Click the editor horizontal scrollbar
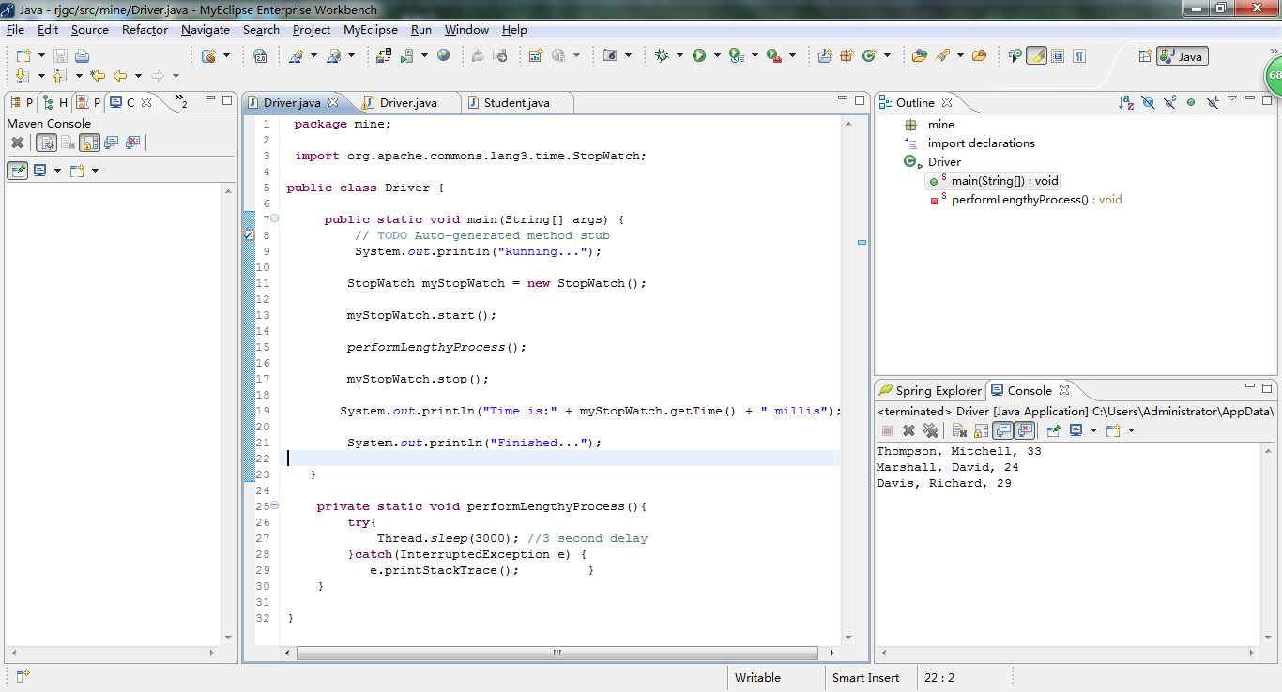This screenshot has width=1282, height=692. [557, 653]
